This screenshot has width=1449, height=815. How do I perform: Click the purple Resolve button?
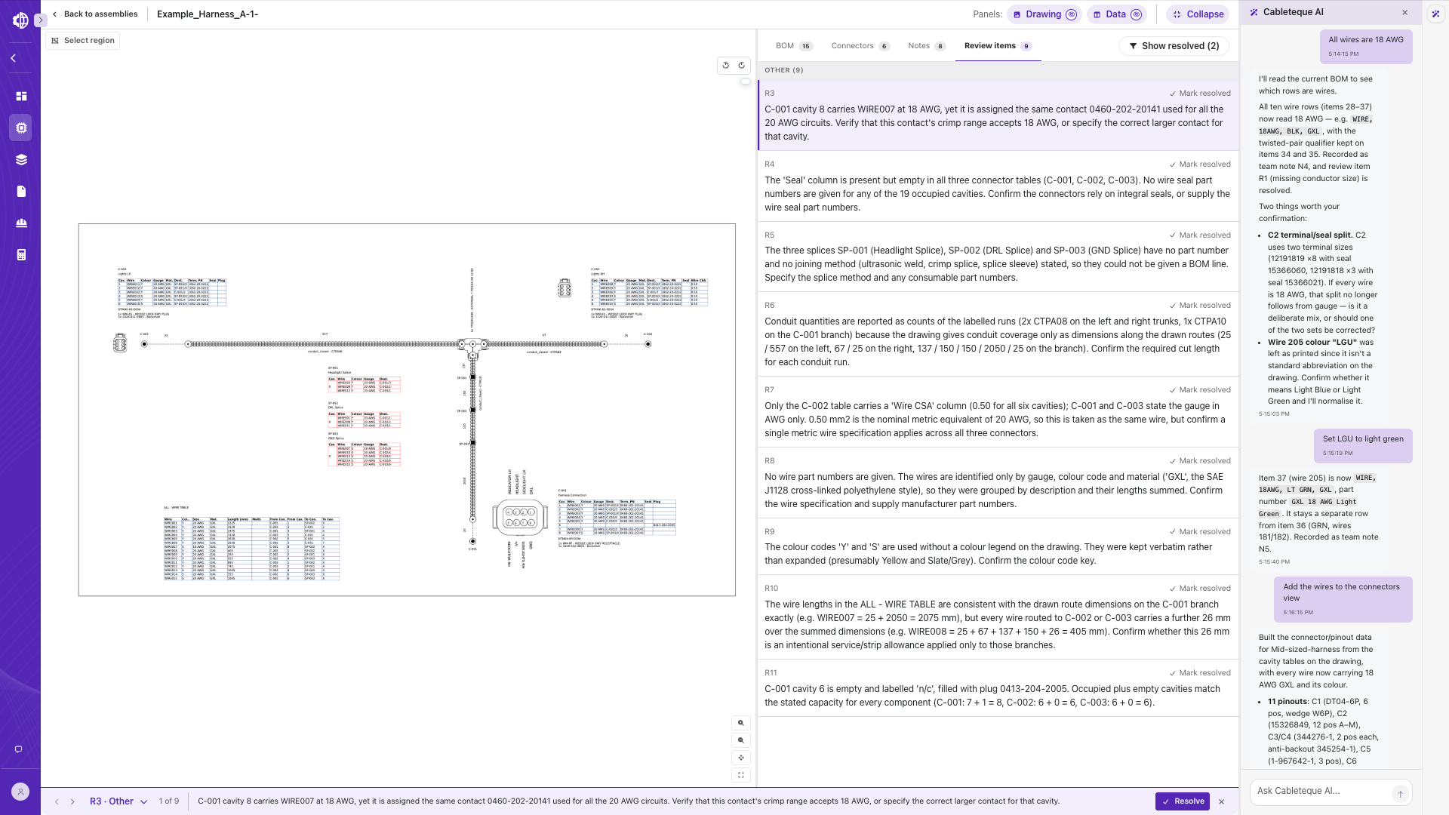click(x=1183, y=801)
